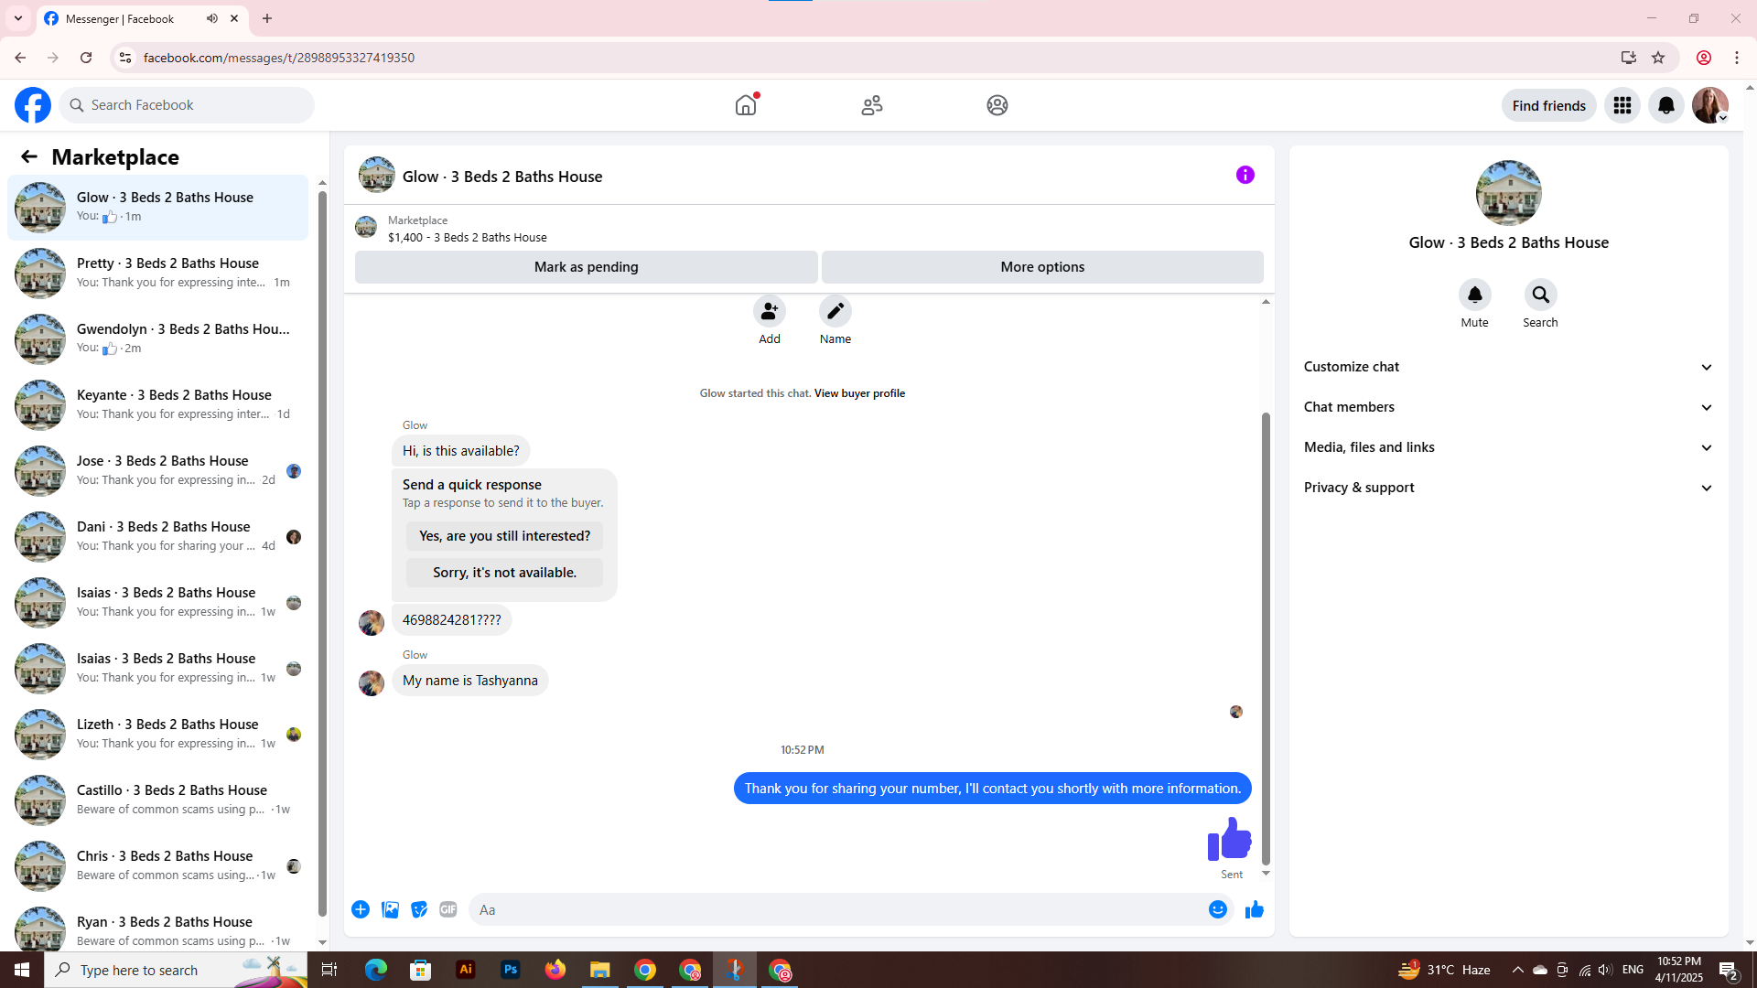The height and width of the screenshot is (988, 1757).
Task: Open the Gwendolyn 3 Beds 2 Baths chat
Action: (x=158, y=338)
